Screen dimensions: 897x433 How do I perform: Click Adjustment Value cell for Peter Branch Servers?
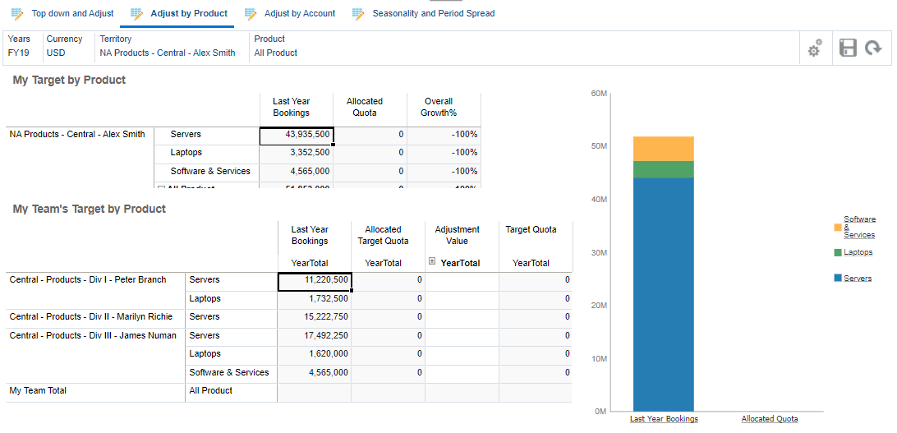click(462, 280)
